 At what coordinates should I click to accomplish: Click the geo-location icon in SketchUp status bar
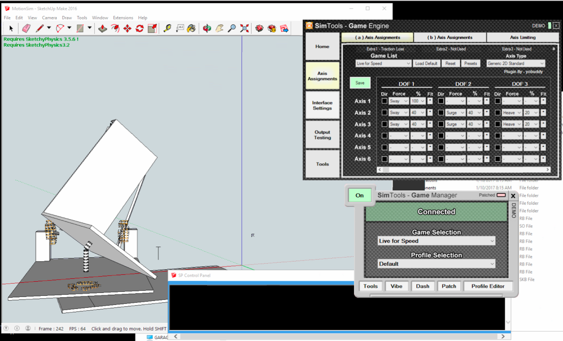point(6,328)
